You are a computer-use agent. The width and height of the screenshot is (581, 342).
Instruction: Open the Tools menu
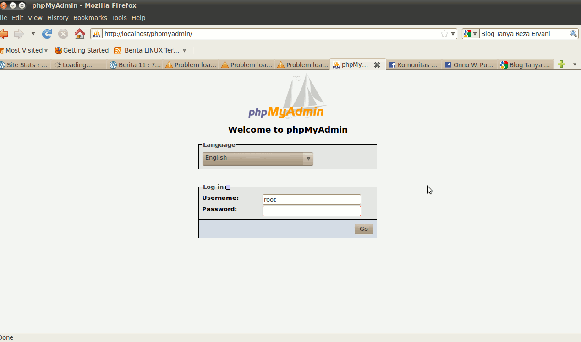(x=119, y=18)
